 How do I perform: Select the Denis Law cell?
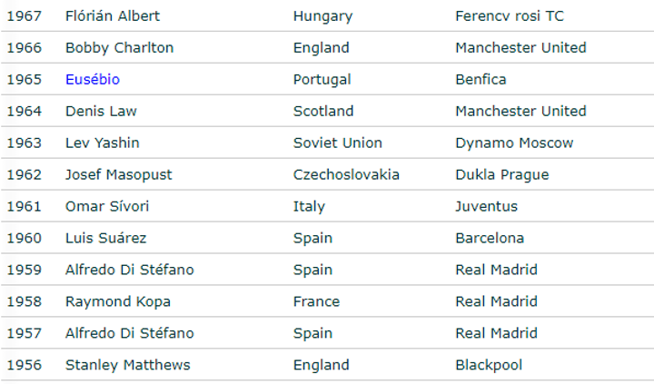coord(101,112)
